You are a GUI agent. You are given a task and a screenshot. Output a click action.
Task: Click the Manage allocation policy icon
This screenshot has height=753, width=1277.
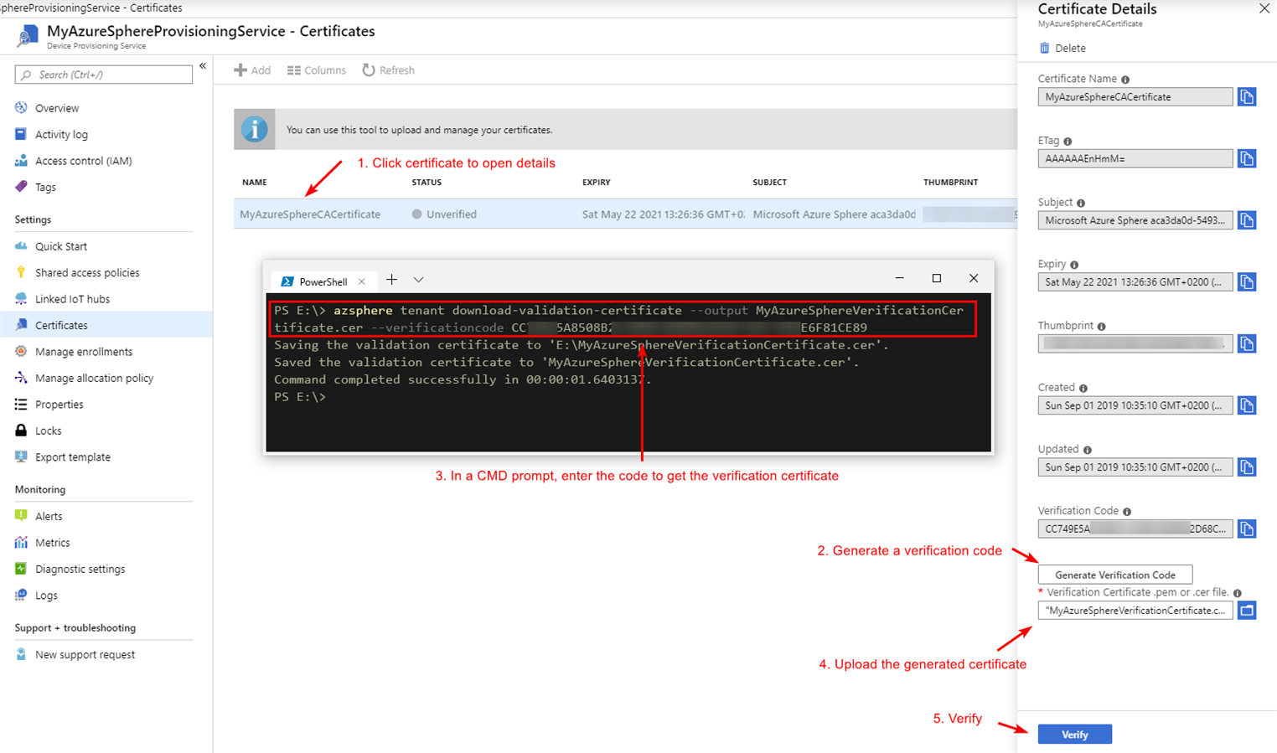tap(21, 378)
